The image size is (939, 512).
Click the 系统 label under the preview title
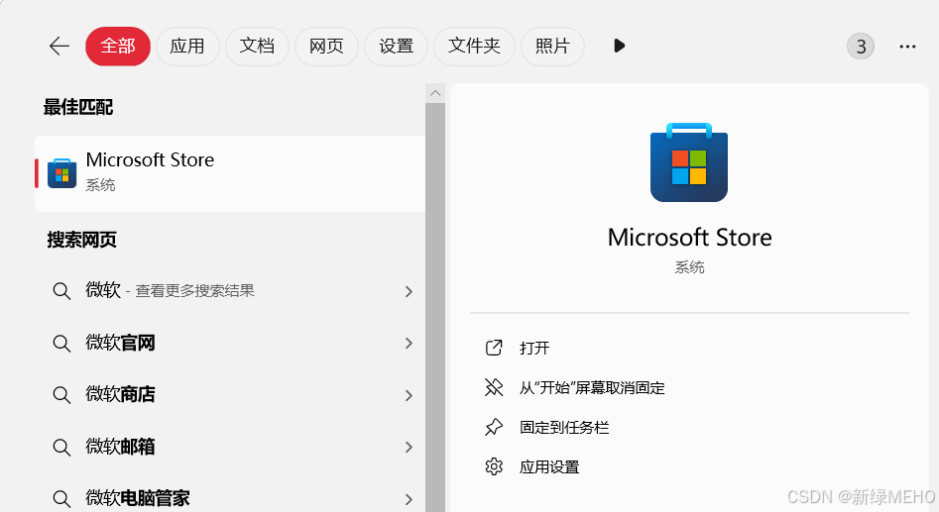689,267
